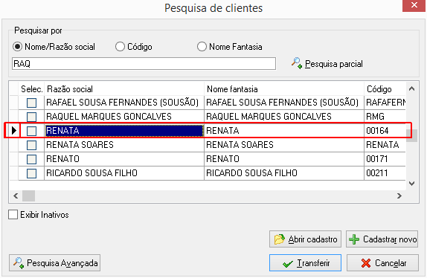This screenshot has height=278, width=427.
Task: Click the Cancelar button
Action: click(x=382, y=263)
